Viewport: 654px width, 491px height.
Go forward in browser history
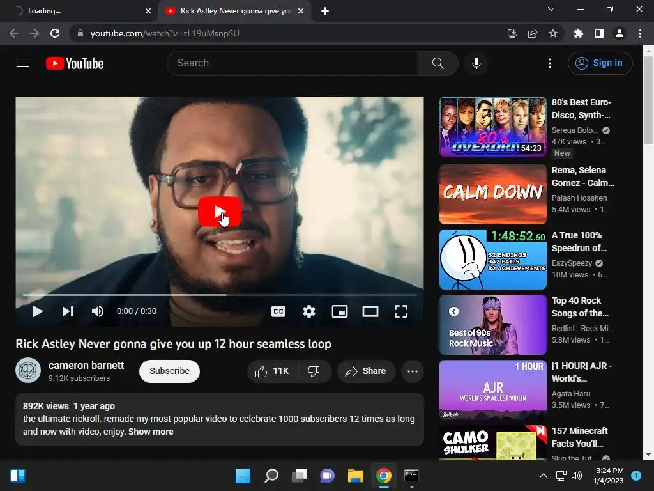click(34, 33)
